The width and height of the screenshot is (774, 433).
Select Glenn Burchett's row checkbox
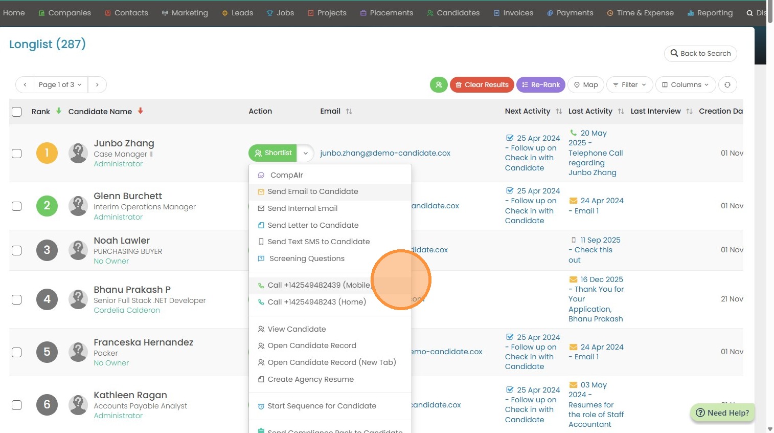click(17, 206)
